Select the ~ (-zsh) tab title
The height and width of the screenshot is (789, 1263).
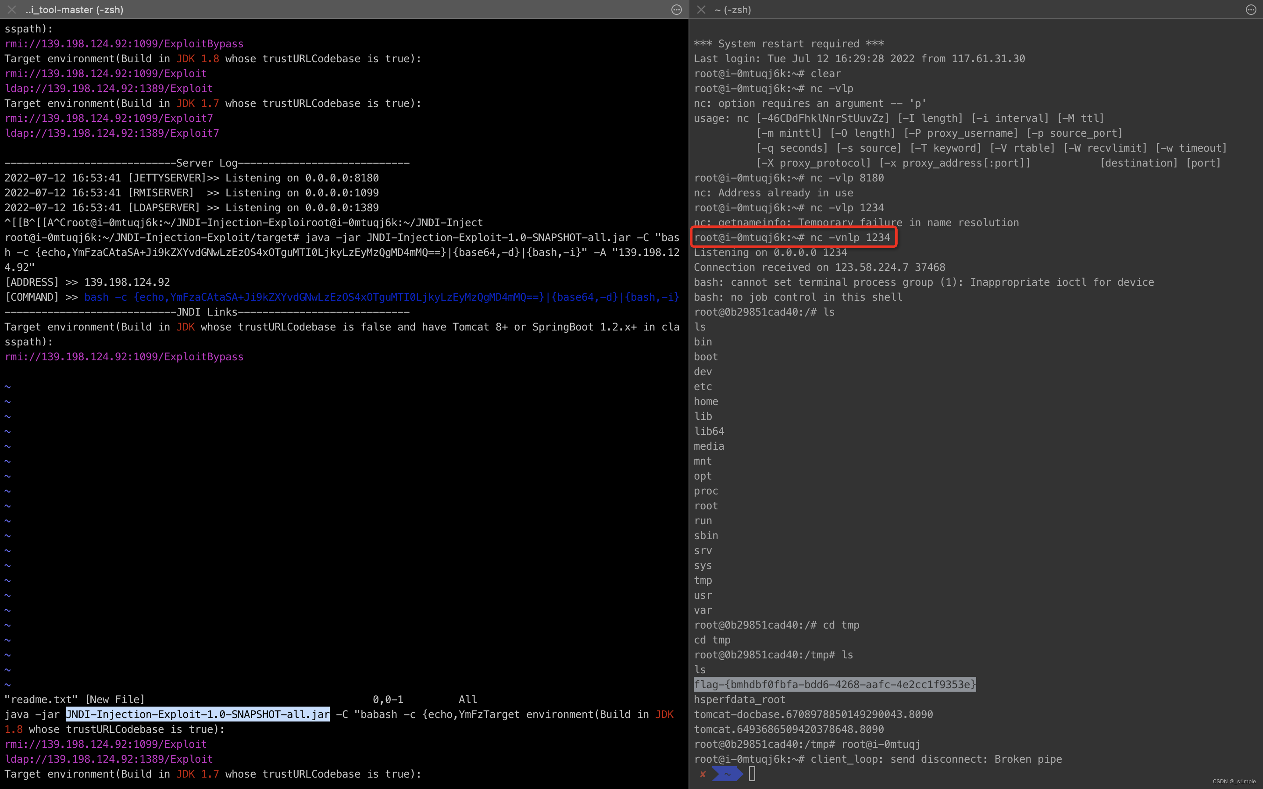(733, 9)
